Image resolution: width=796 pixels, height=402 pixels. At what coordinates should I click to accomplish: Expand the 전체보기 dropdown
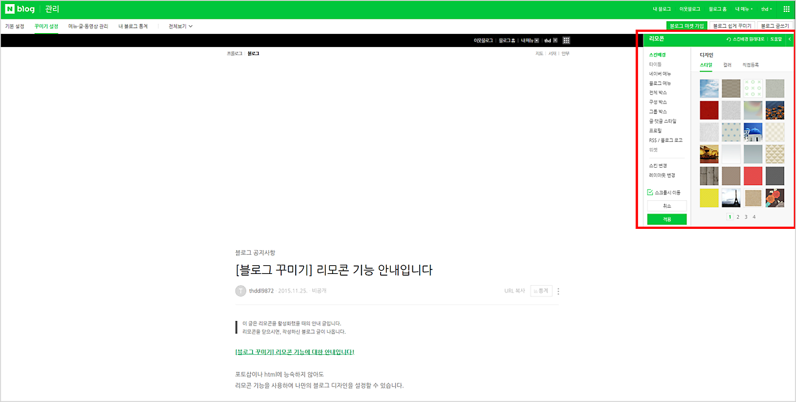tap(180, 26)
